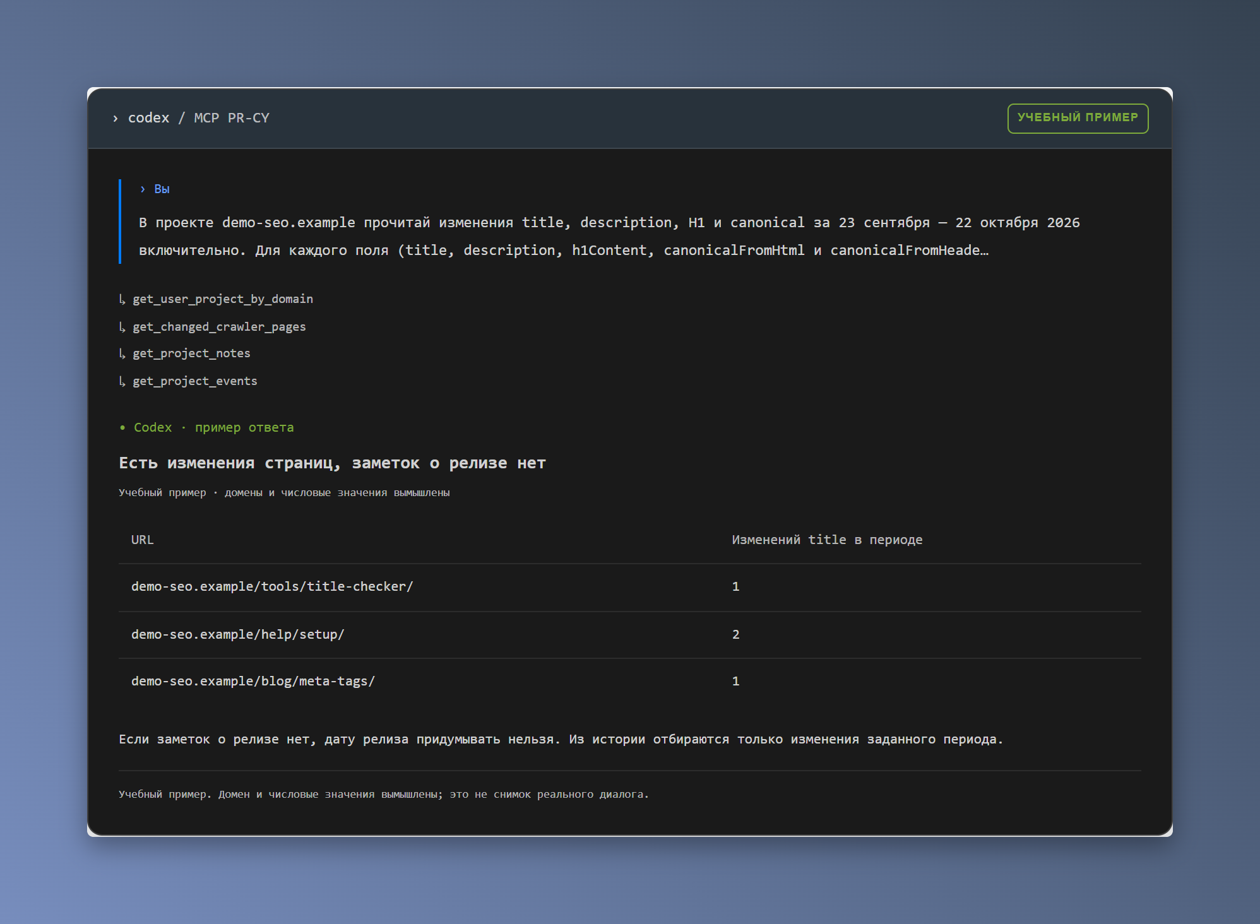Click arrow icon beside get_changed_crawler_pages
Viewport: 1260px width, 924px height.
coord(122,326)
